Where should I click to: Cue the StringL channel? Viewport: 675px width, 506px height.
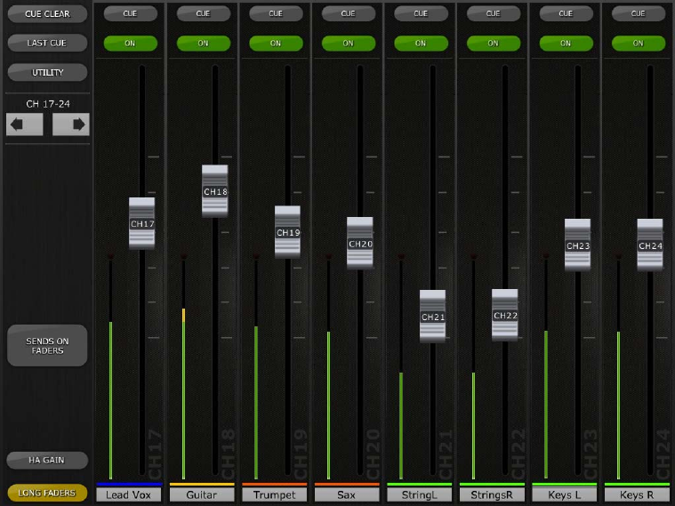pyautogui.click(x=421, y=13)
